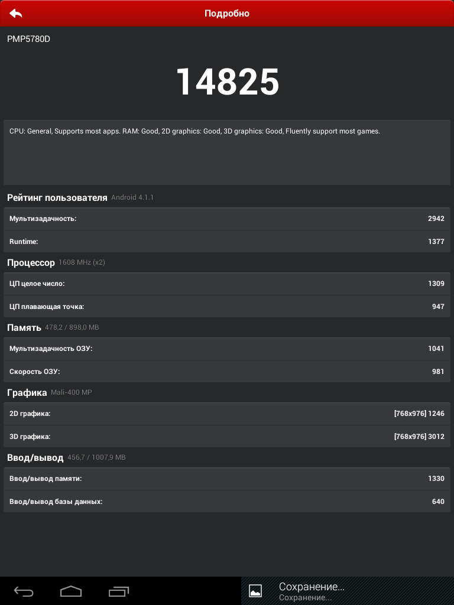
Task: Tap the ЦП целое число row
Action: pos(227,284)
